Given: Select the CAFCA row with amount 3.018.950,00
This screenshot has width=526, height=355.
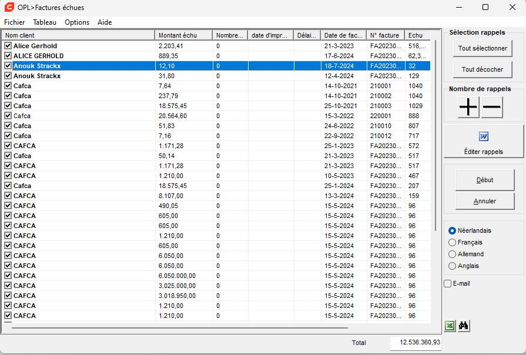Looking at the screenshot, I should 216,296.
